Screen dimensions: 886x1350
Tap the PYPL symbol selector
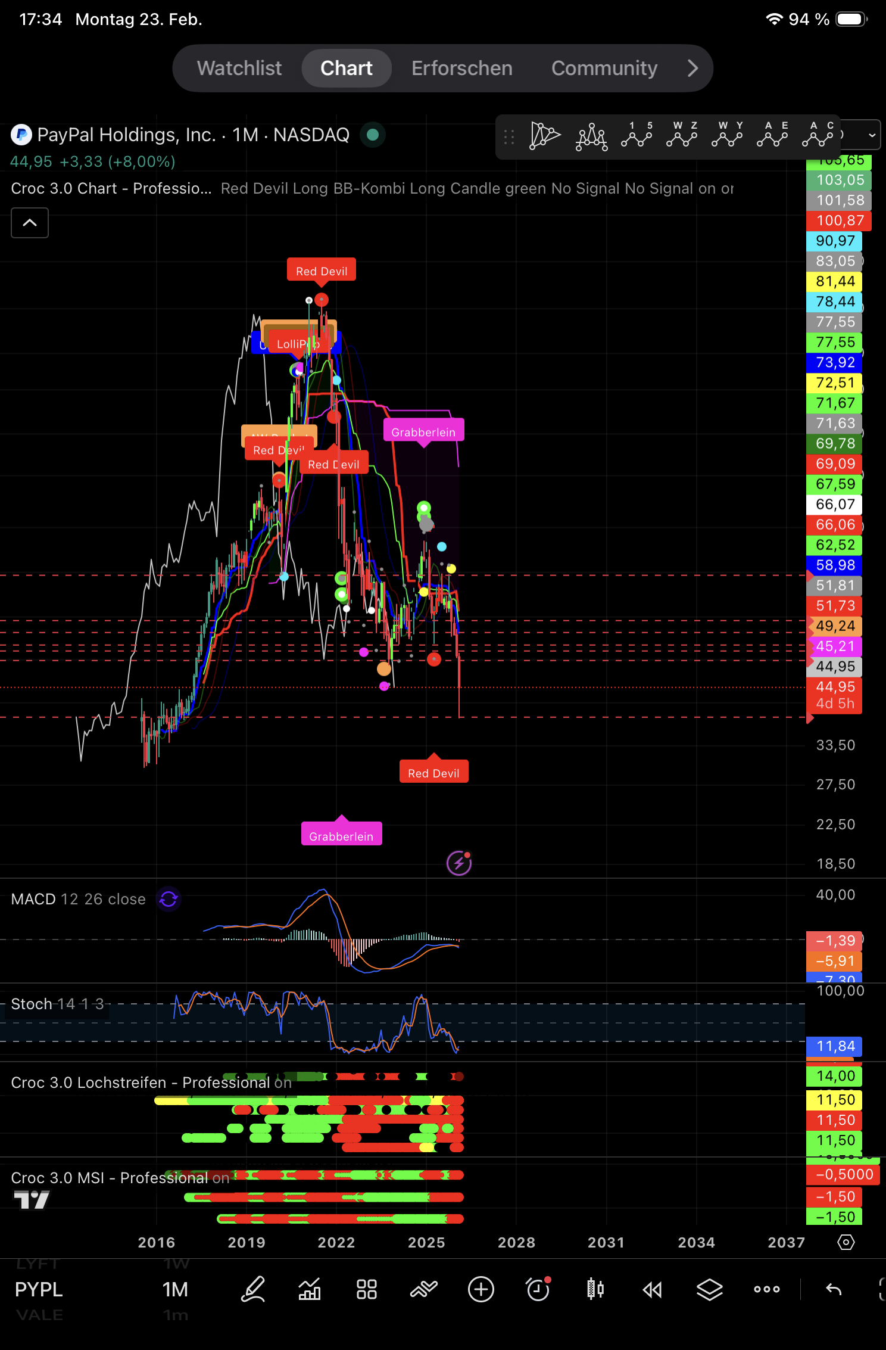coord(39,1290)
